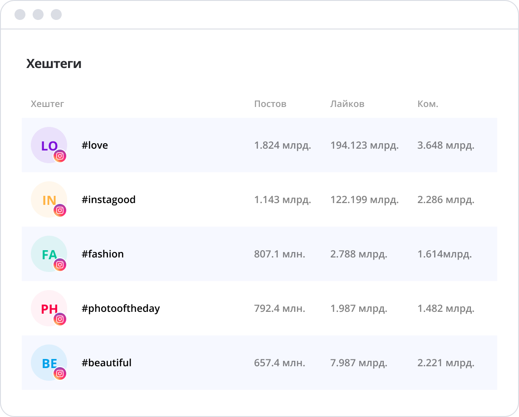Viewport: 519px width, 417px height.
Task: Click the Instagram badge on the #instagood avatar
Action: click(x=60, y=210)
